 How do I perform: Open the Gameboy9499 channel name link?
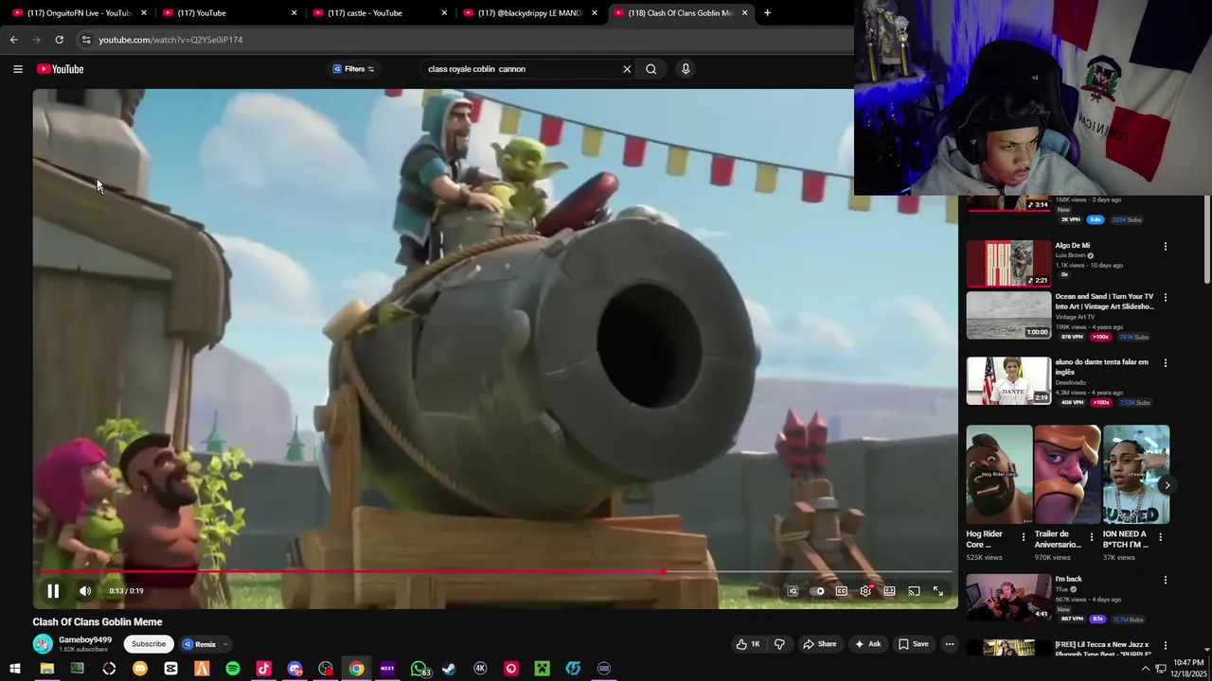(x=85, y=640)
